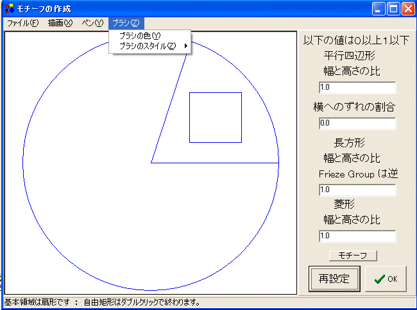This screenshot has height=310, width=417.
Task: Open the ファイル(F) menu
Action: (x=22, y=23)
